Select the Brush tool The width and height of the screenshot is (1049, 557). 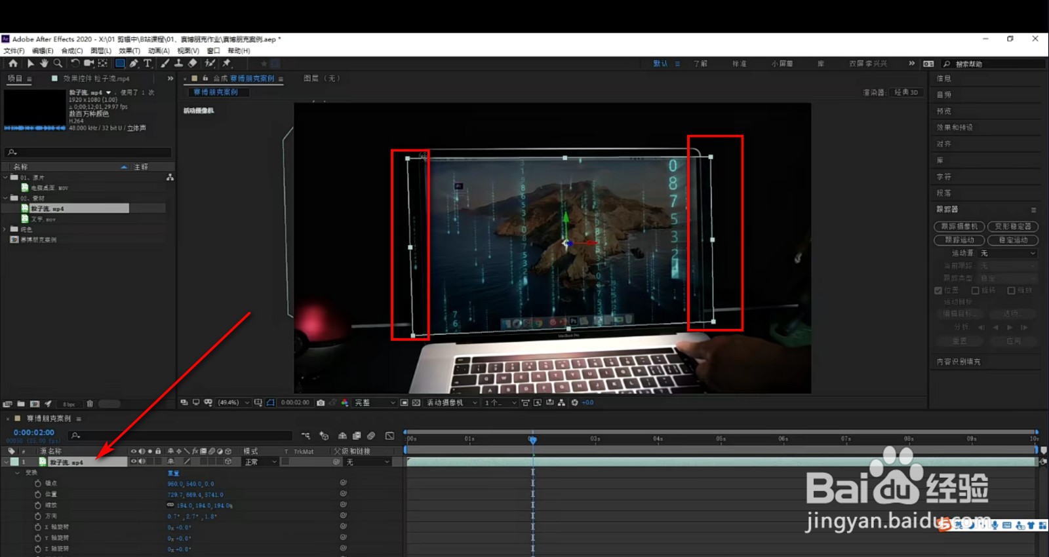coord(165,64)
